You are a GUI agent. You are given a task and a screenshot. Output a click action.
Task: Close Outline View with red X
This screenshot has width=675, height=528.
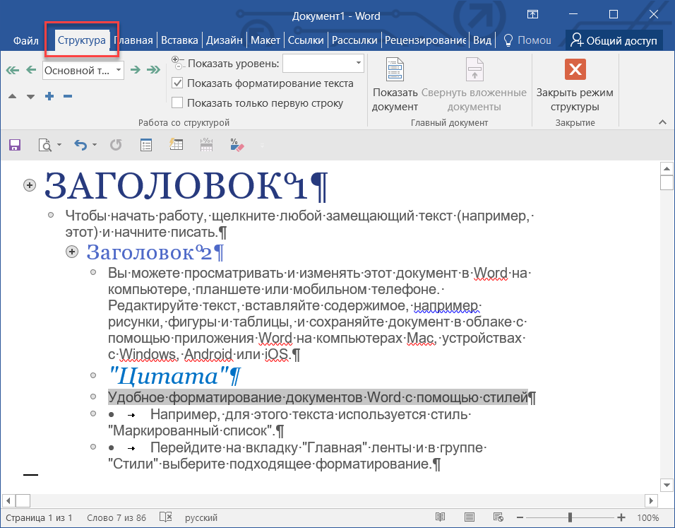(x=575, y=69)
